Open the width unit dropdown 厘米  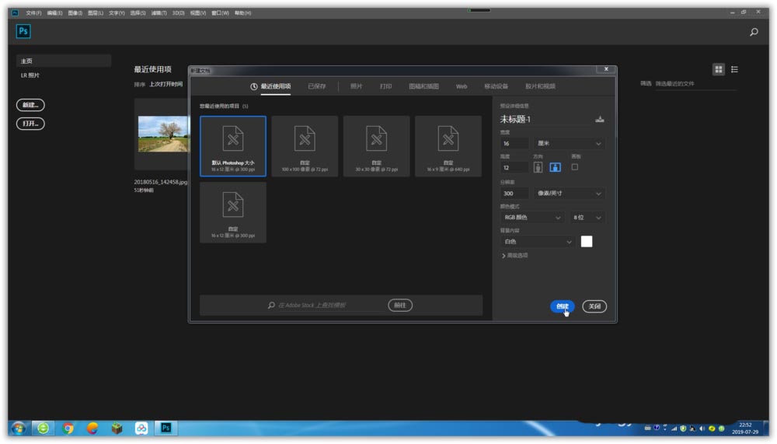(569, 143)
